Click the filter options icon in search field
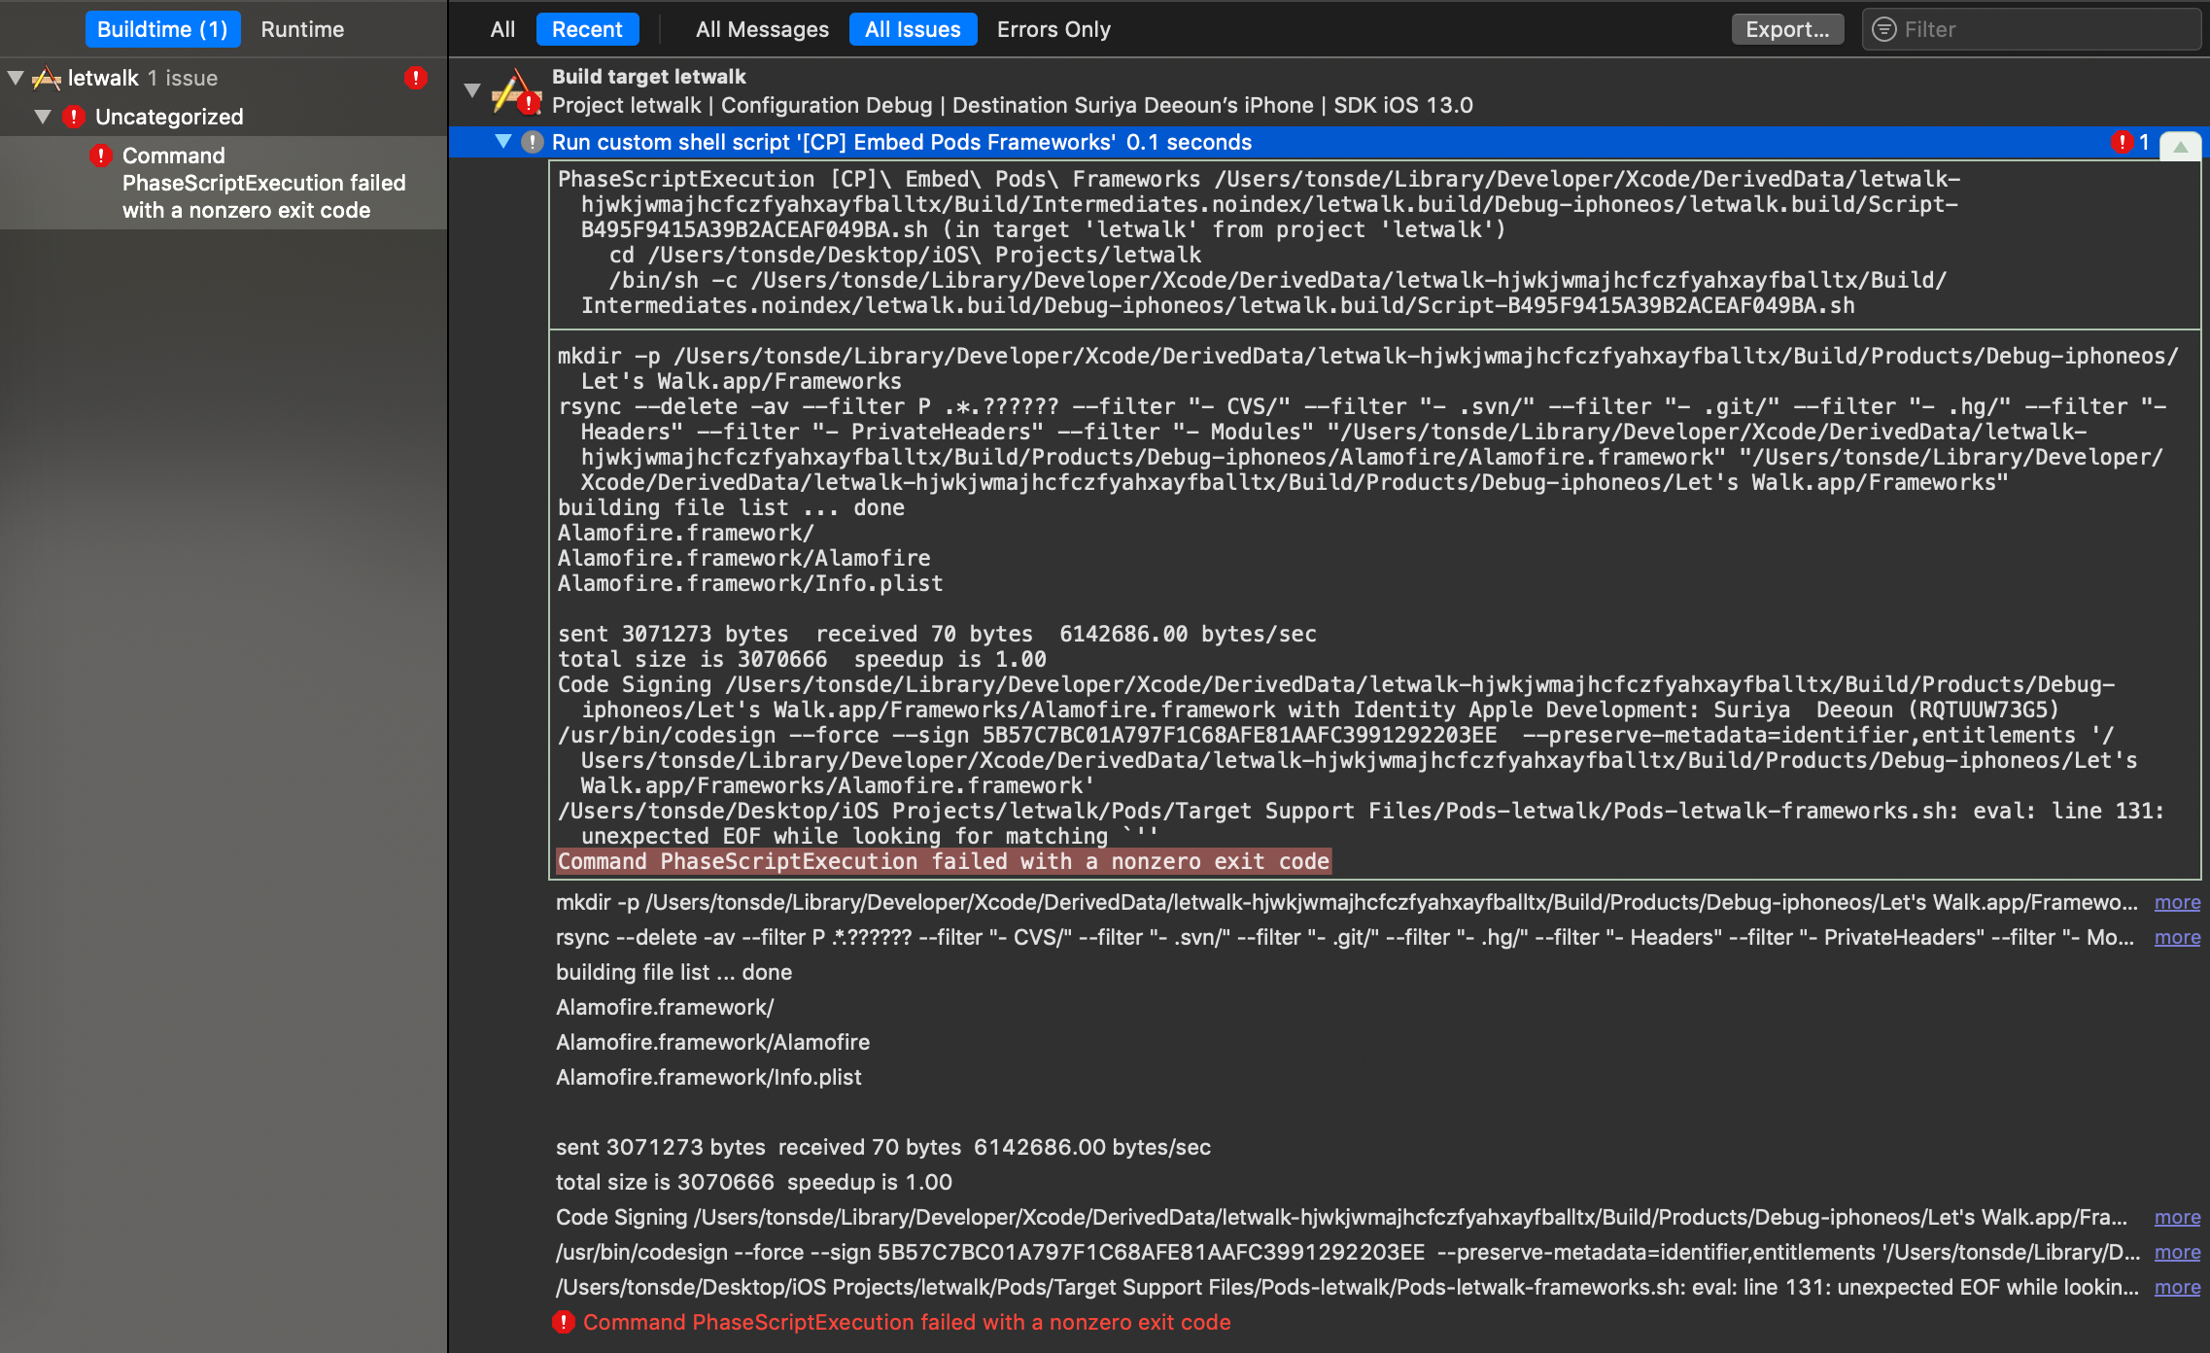This screenshot has width=2210, height=1353. coord(1884,29)
